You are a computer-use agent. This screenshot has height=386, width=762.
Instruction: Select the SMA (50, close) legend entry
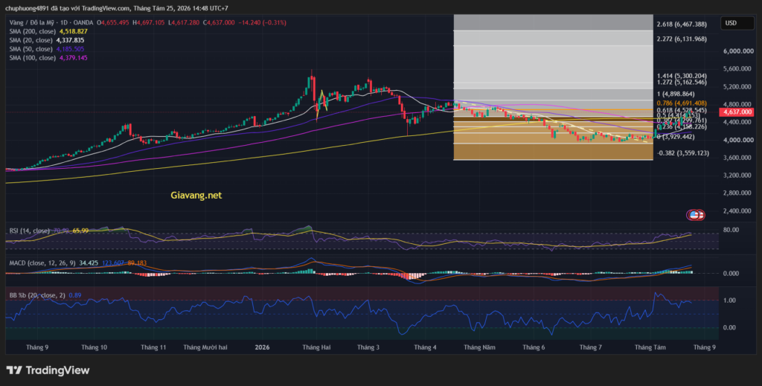coord(31,49)
